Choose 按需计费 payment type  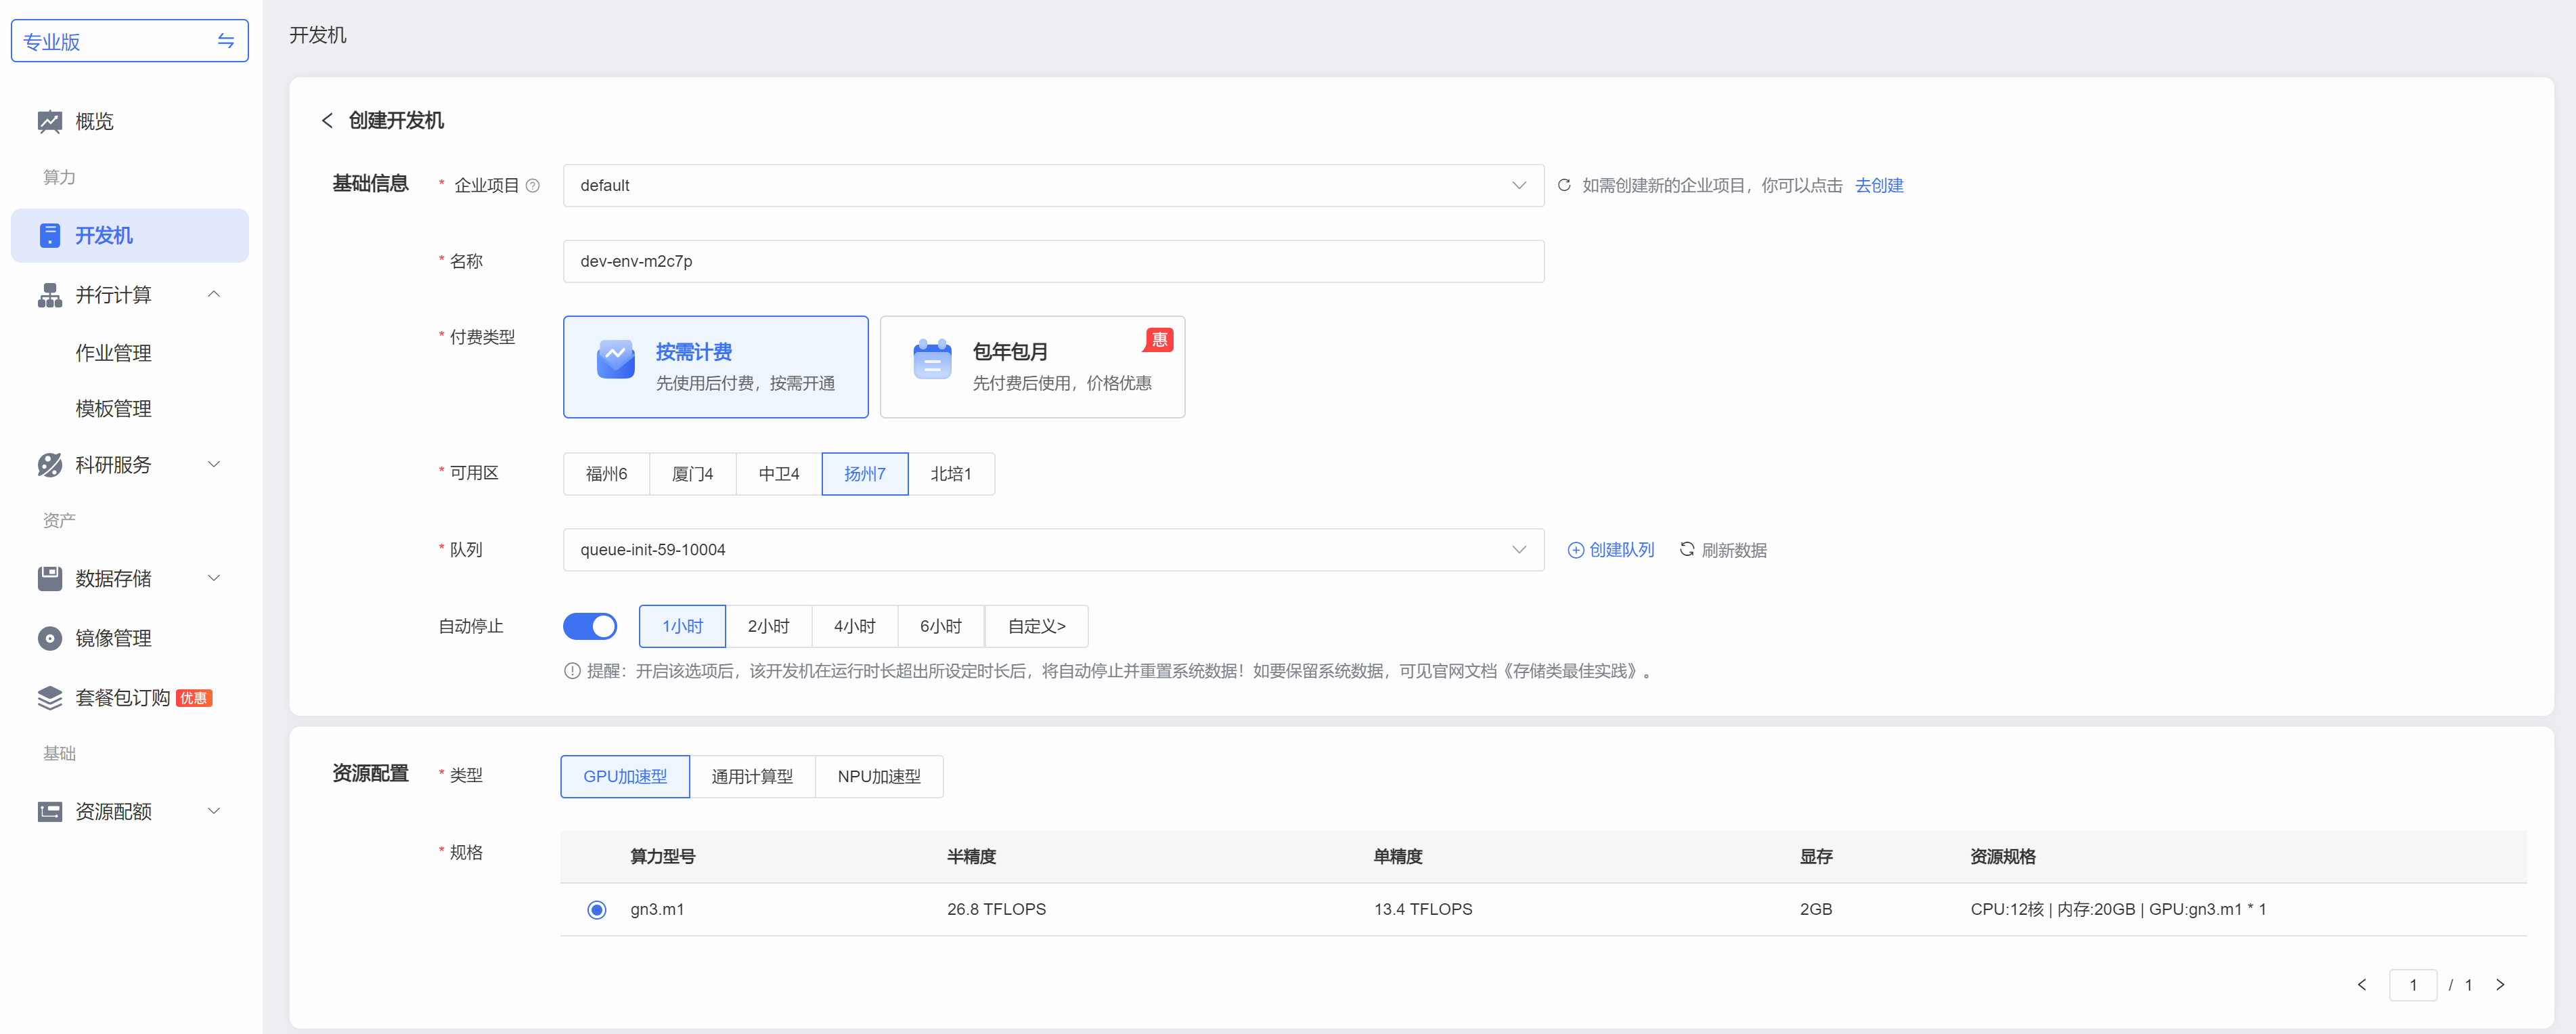tap(716, 367)
